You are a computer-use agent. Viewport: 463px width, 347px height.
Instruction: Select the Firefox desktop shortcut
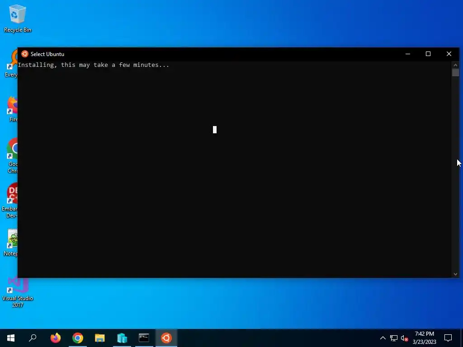tap(12, 109)
